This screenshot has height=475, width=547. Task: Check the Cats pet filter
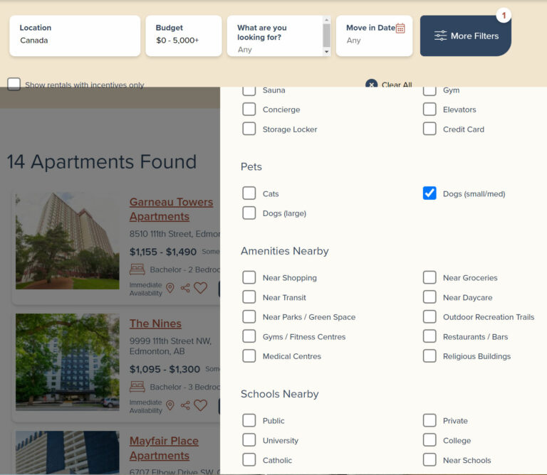coord(249,193)
